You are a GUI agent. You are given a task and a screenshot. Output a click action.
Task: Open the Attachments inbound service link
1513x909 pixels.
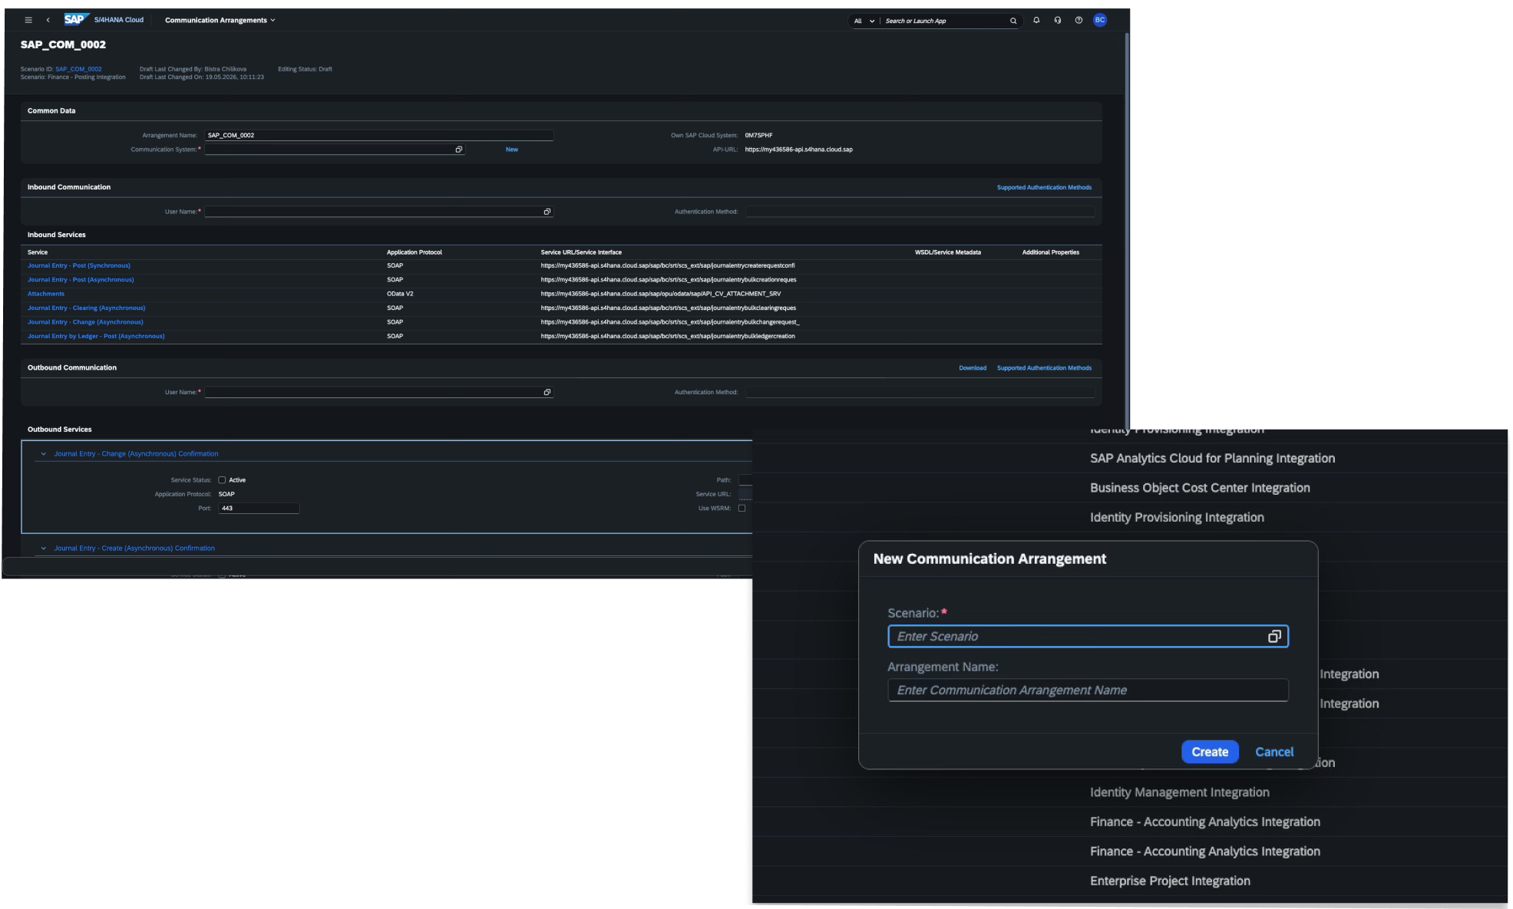click(46, 294)
